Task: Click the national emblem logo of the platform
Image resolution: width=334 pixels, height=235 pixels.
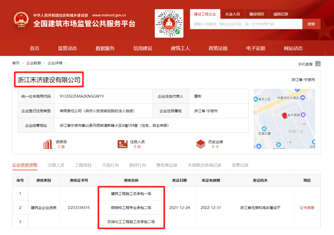Action: click(x=21, y=19)
